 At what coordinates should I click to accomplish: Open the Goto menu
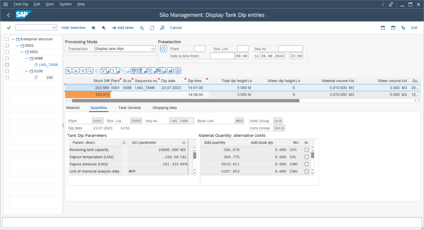tap(50, 4)
